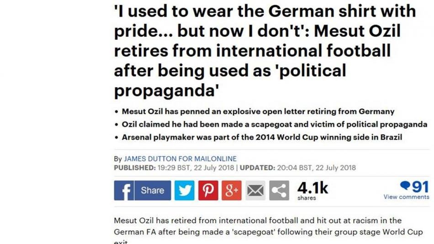
Task: Pin the article on Pinterest
Action: 208,191
